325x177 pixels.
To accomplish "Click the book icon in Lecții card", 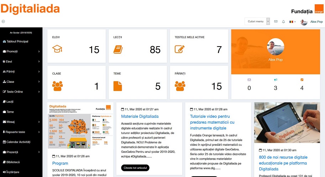I will pos(118,49).
